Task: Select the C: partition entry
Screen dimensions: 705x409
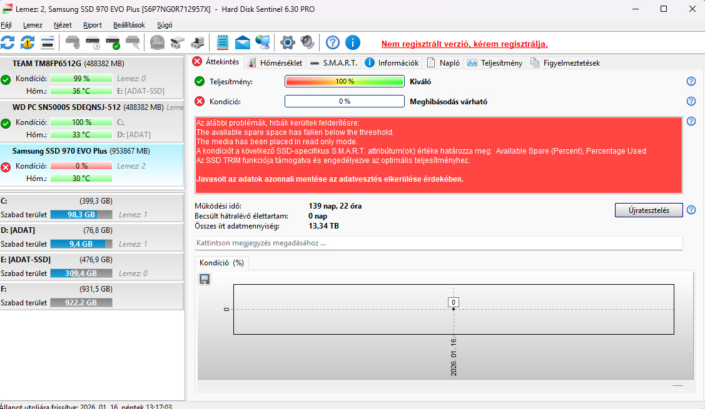Action: pos(92,207)
